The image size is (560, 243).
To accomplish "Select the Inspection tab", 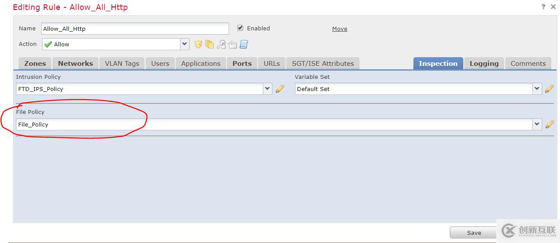I will (x=438, y=63).
